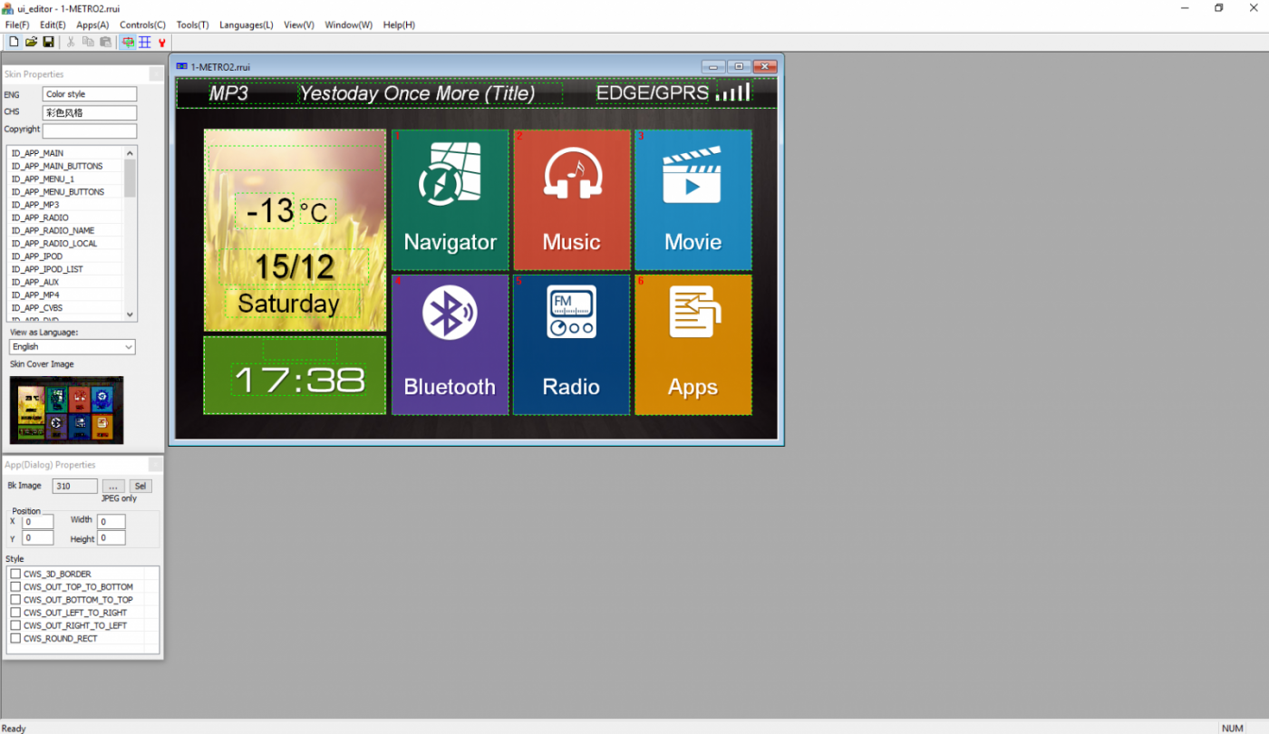Select ID_APP_RADIO in the list
This screenshot has height=734, width=1269.
click(x=40, y=218)
